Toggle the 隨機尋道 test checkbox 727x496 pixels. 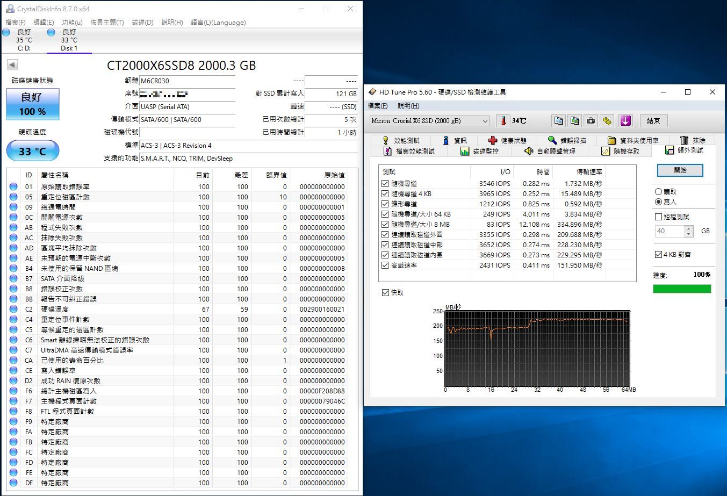click(x=385, y=184)
